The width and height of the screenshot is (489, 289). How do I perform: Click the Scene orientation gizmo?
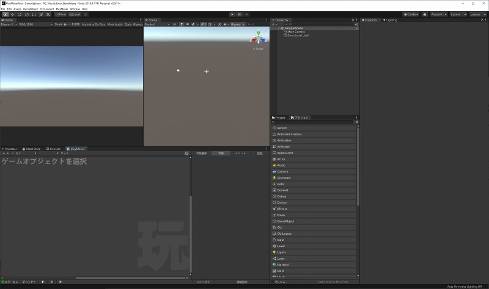click(258, 37)
